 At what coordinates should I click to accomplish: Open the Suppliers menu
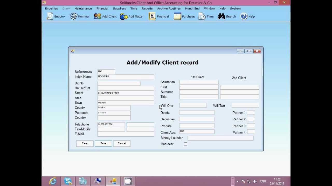pos(119,9)
